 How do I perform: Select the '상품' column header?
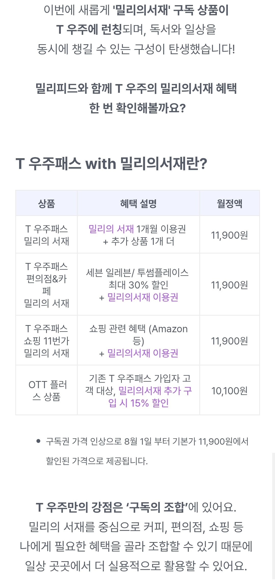(x=46, y=203)
